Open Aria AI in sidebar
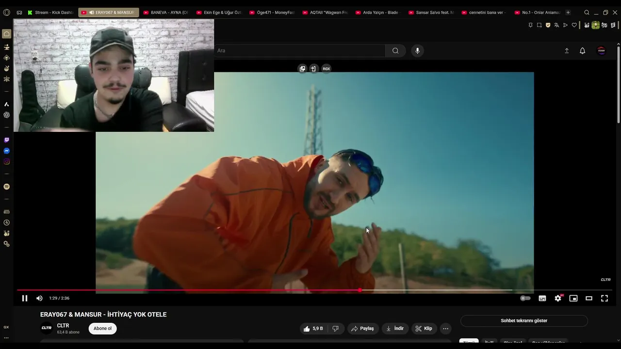 click(x=6, y=104)
